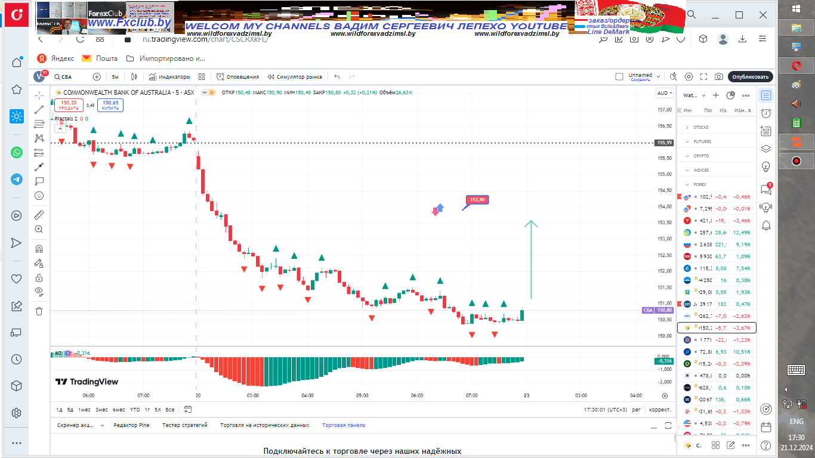This screenshot has height=458, width=815.
Task: Open the candlestick chart type menu
Action: [134, 77]
